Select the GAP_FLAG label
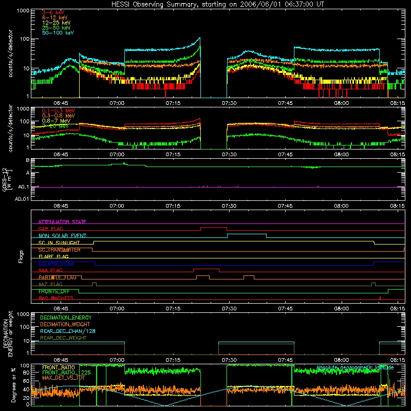Viewport: 411px width, 411px height. (50, 229)
